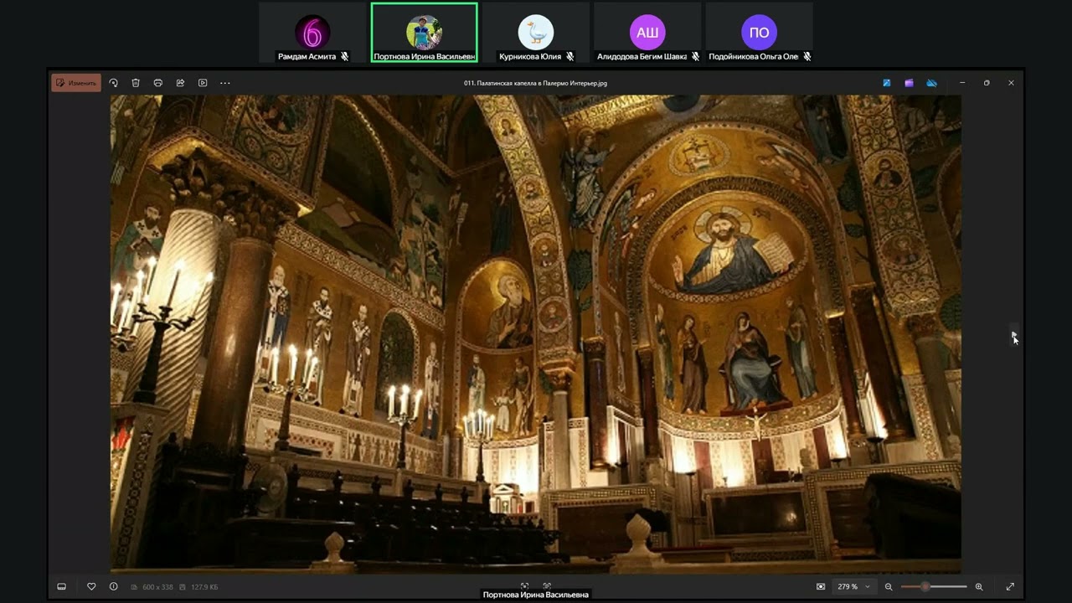Rotate the image using the rotate icon

[113, 83]
